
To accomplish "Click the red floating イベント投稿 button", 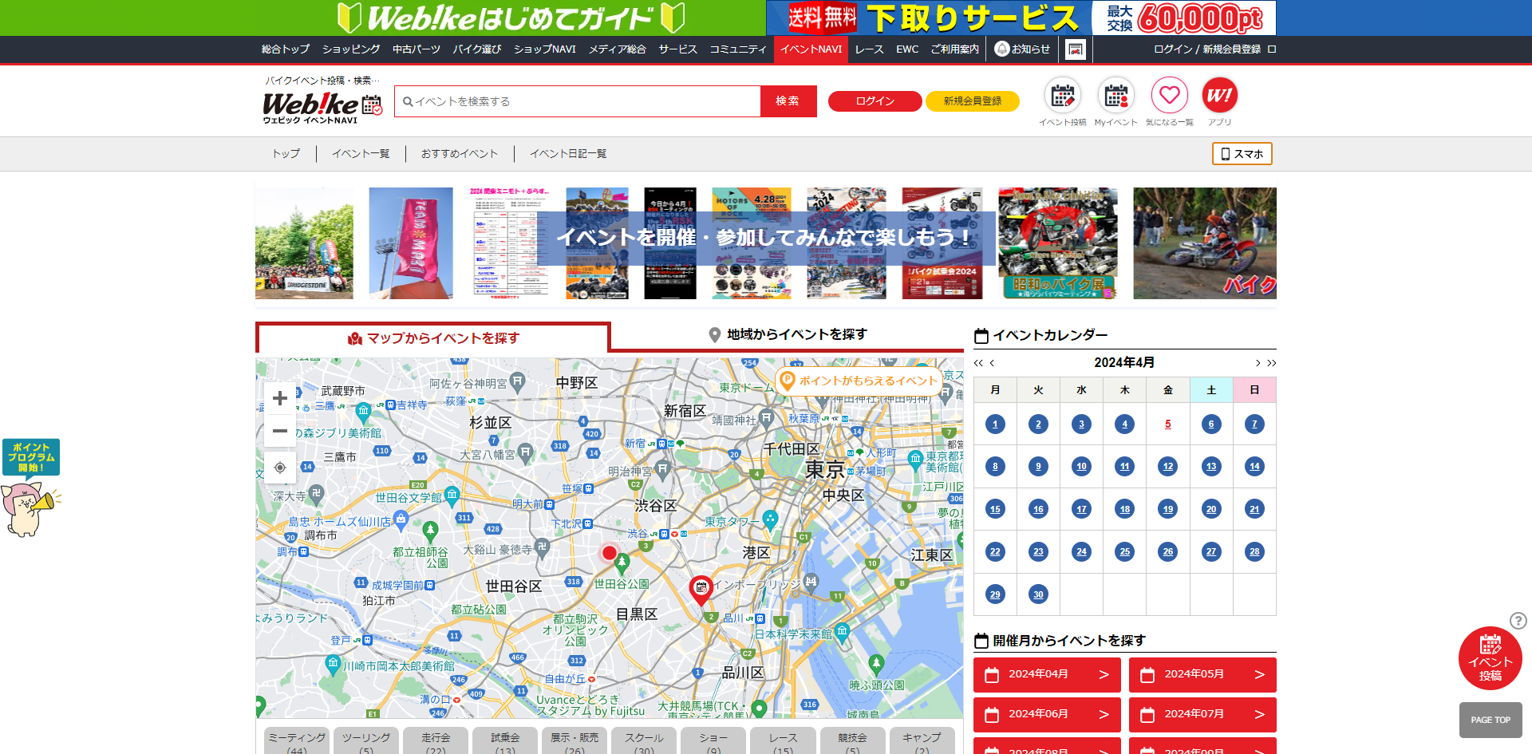I will 1490,659.
